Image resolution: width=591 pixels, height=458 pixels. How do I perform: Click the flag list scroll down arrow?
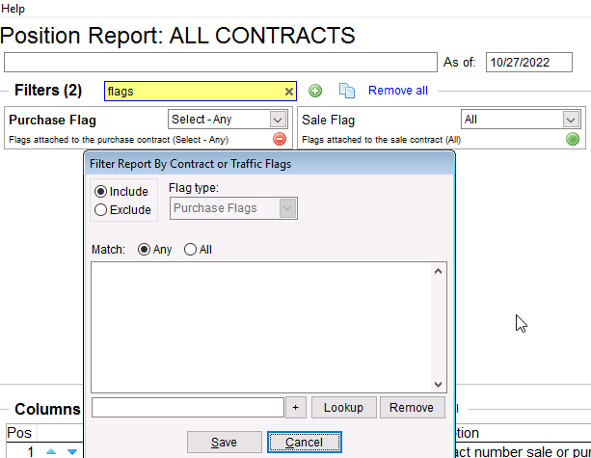point(438,384)
